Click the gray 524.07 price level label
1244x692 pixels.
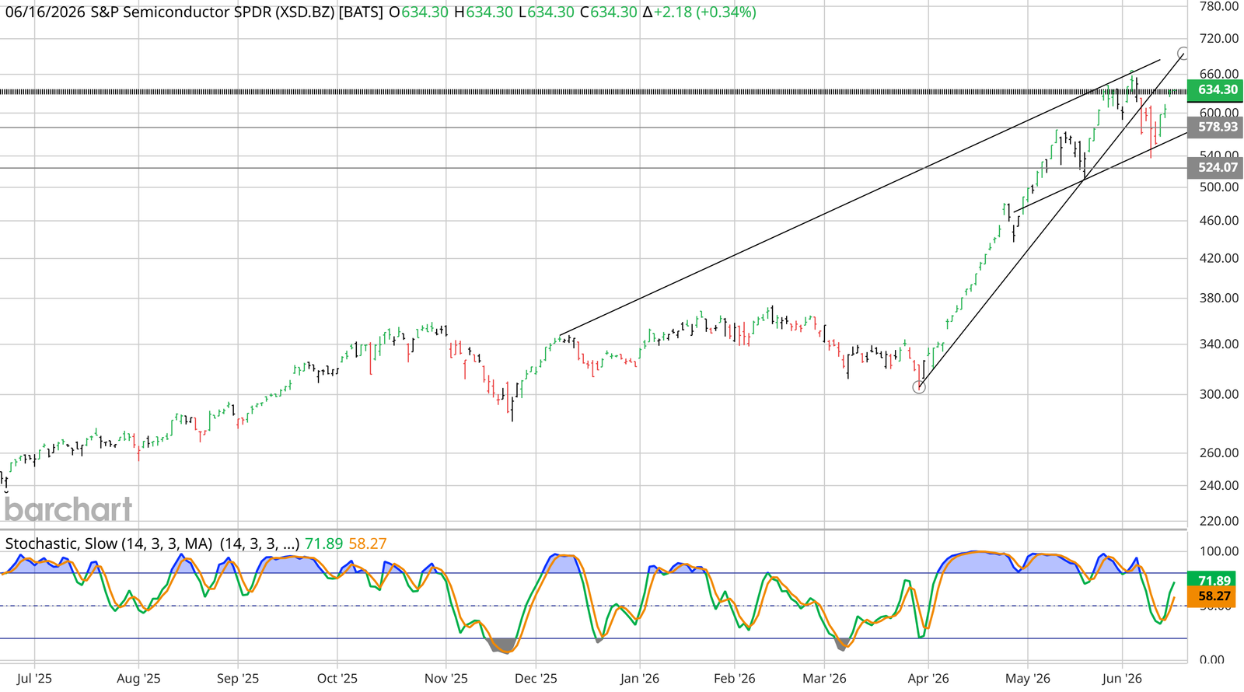1215,168
